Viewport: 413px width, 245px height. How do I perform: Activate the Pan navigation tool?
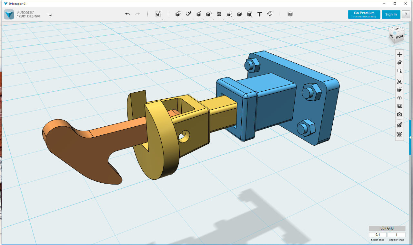tap(399, 54)
